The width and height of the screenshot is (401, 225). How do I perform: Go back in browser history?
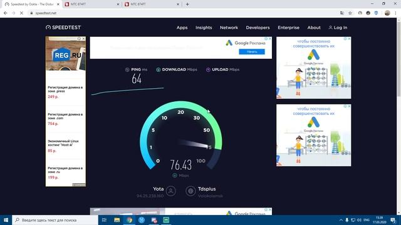pyautogui.click(x=6, y=13)
